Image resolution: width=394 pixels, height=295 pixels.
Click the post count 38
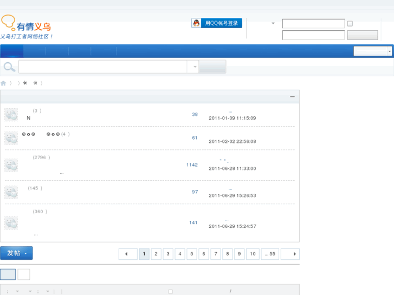[x=195, y=115]
